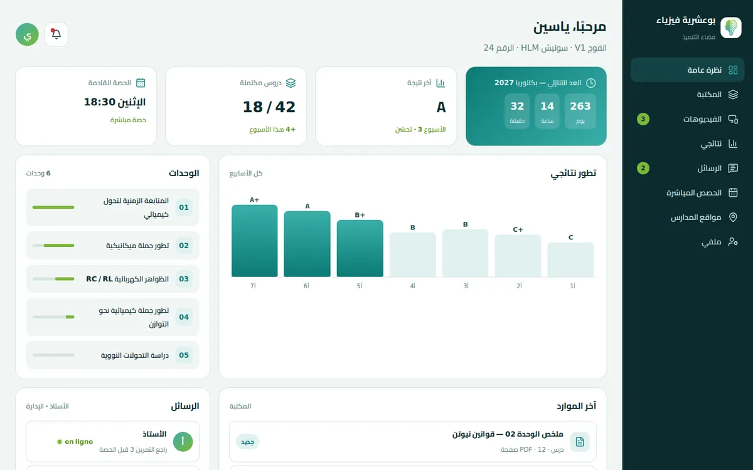Click the C+ bar for week أ2
Viewport: 753px width, 470px height.
coord(518,256)
